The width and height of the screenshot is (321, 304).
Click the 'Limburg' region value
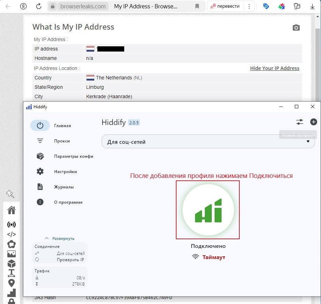(x=95, y=87)
